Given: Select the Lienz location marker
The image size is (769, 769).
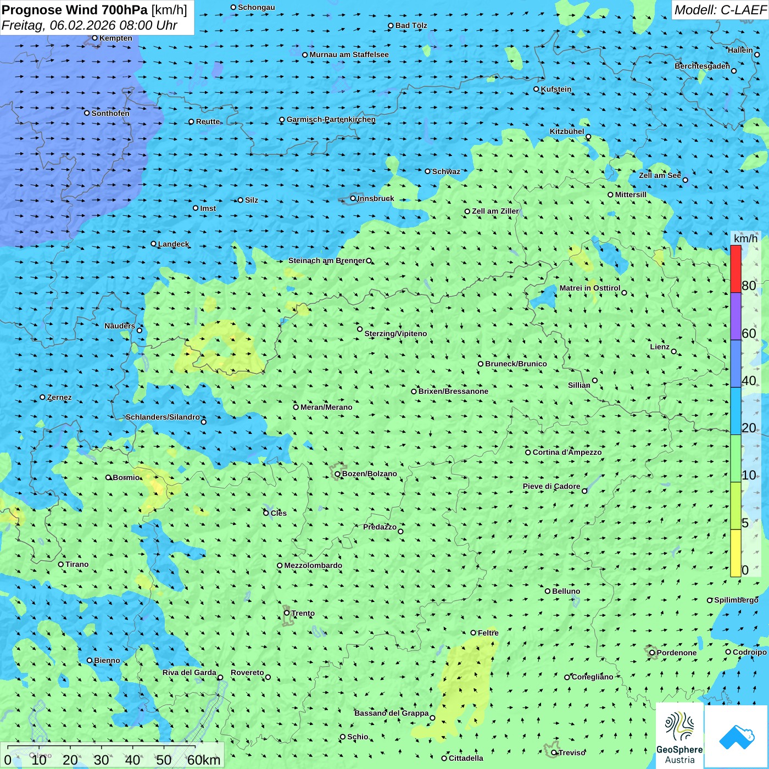Looking at the screenshot, I should click(674, 352).
